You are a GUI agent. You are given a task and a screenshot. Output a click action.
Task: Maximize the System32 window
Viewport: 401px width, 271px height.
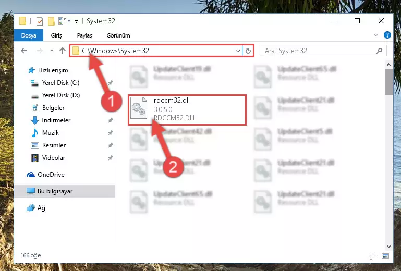357,21
